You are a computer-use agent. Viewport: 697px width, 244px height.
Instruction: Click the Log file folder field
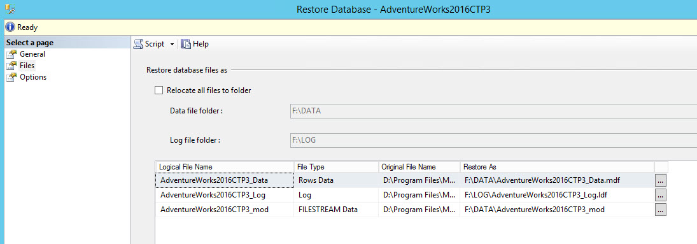[x=493, y=140]
